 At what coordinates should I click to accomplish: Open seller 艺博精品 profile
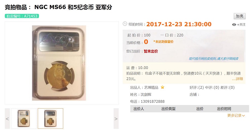151,87
